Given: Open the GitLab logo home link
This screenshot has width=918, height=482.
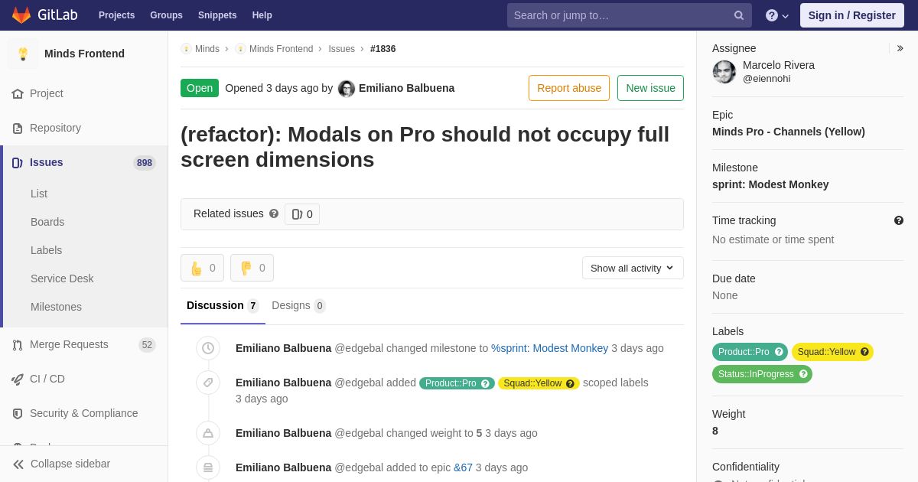Looking at the screenshot, I should (44, 15).
